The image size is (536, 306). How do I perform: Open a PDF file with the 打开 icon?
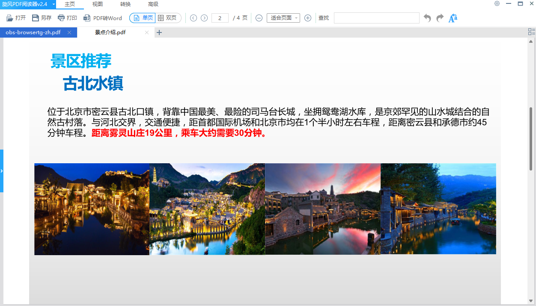click(x=16, y=18)
